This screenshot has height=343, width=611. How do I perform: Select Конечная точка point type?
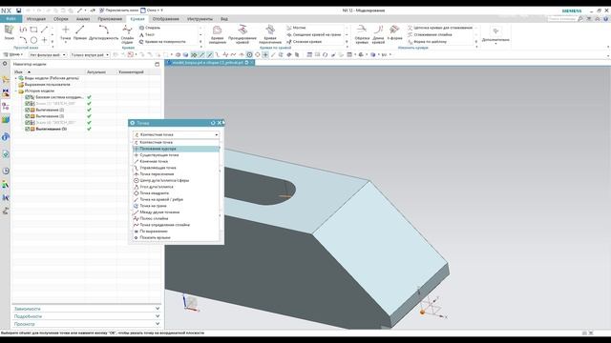tap(176, 161)
